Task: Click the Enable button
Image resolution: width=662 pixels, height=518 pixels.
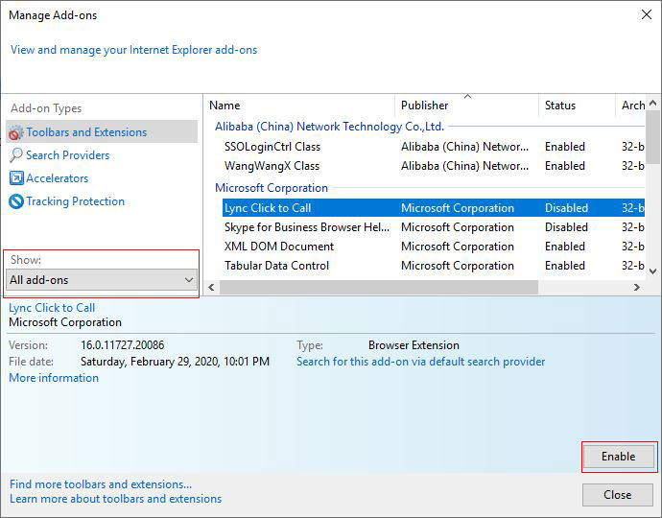Action: 619,457
